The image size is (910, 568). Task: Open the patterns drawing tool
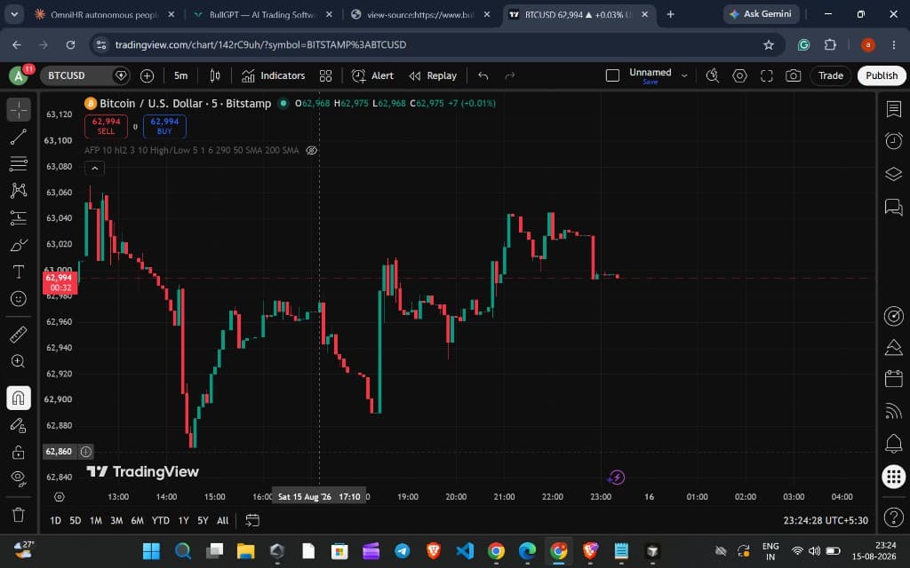(x=19, y=191)
